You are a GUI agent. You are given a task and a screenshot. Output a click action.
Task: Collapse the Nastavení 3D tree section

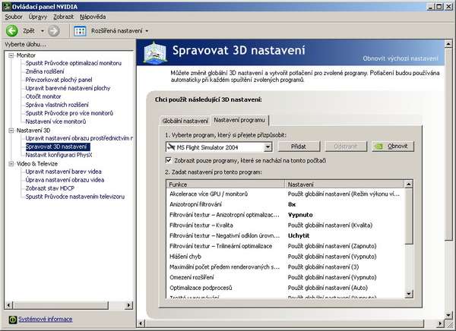[11, 131]
